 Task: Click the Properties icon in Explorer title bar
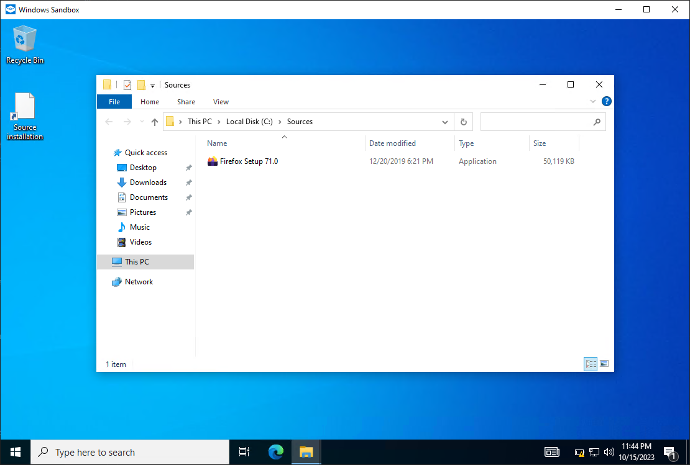click(127, 85)
